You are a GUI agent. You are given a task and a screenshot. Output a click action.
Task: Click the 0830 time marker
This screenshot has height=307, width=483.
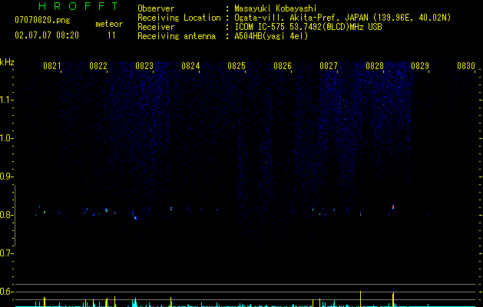click(x=466, y=66)
